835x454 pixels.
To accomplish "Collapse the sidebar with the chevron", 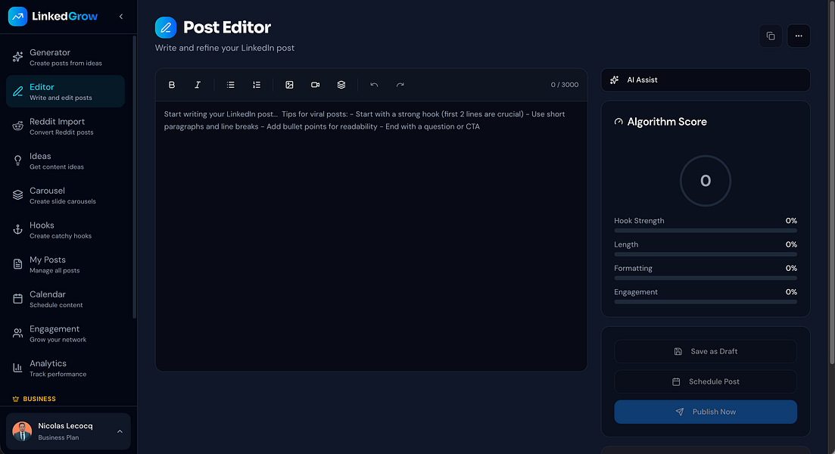I will pyautogui.click(x=121, y=17).
